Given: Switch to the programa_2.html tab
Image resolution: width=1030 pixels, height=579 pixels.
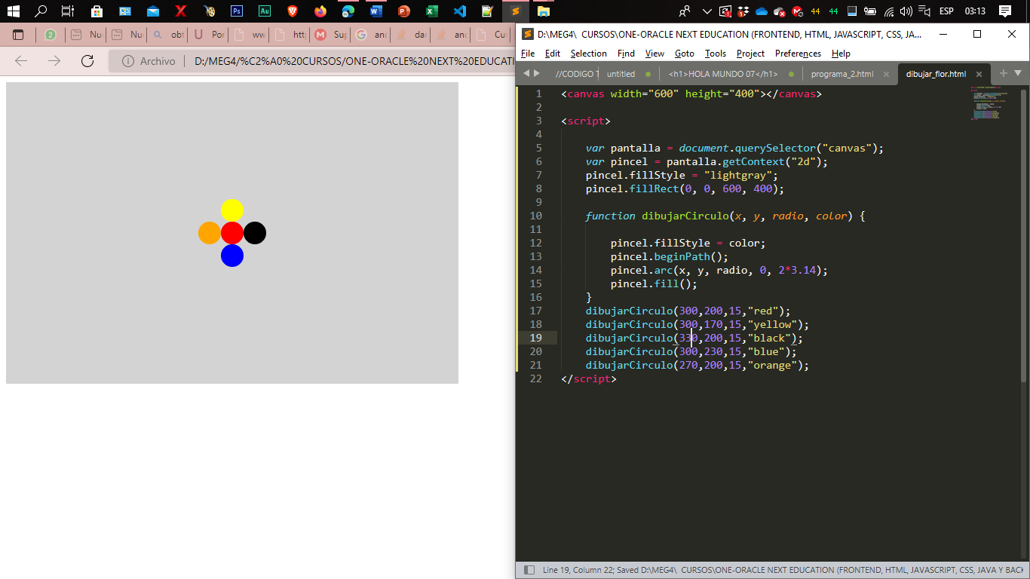Looking at the screenshot, I should [842, 74].
